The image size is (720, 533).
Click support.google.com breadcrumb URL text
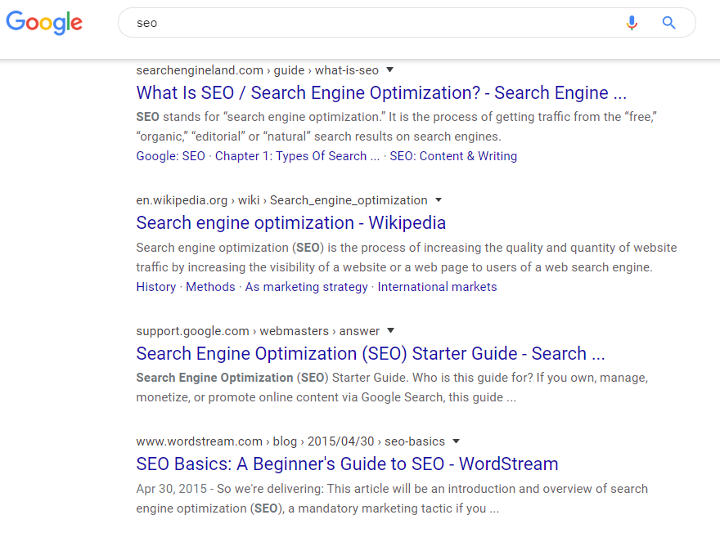pyautogui.click(x=258, y=331)
